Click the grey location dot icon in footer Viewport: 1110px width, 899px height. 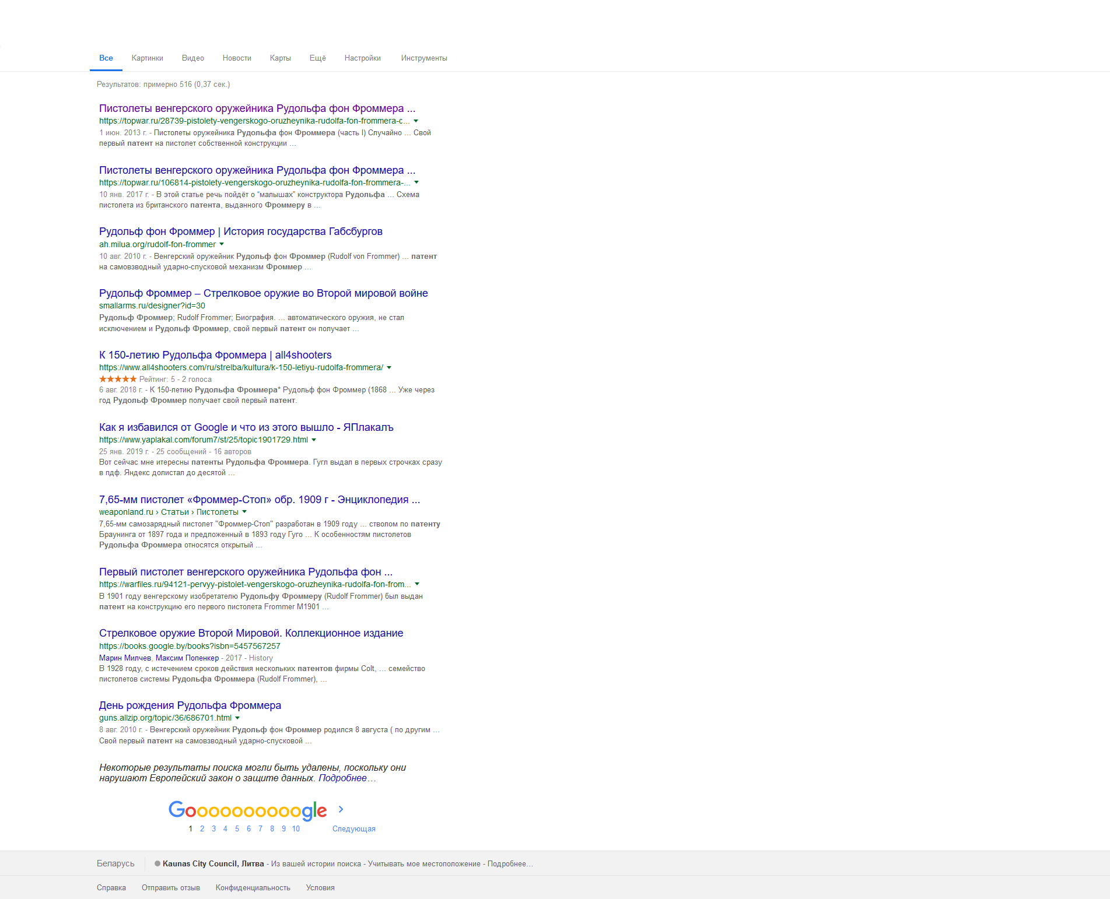[x=157, y=863]
